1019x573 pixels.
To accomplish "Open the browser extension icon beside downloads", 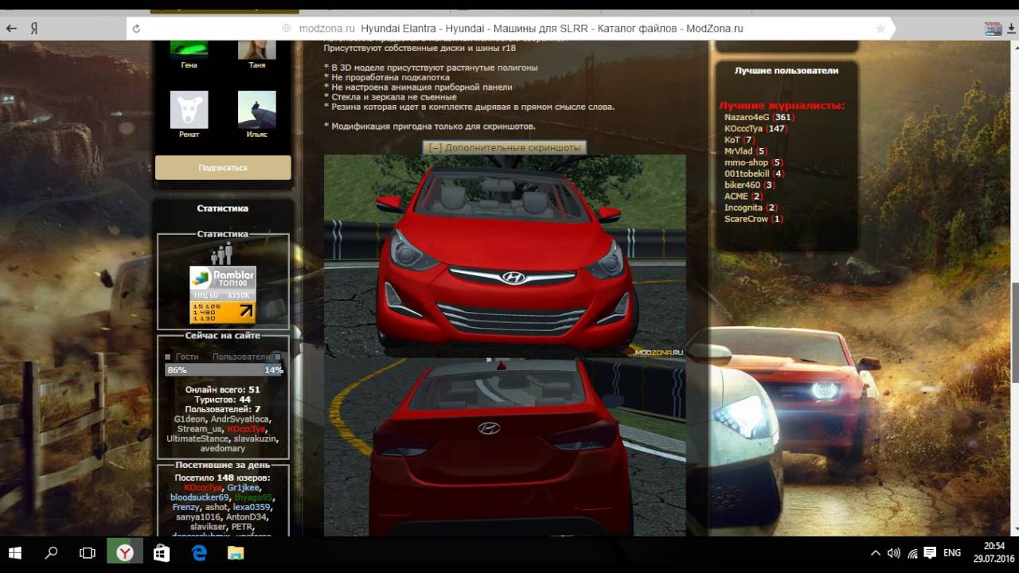I will pyautogui.click(x=993, y=29).
